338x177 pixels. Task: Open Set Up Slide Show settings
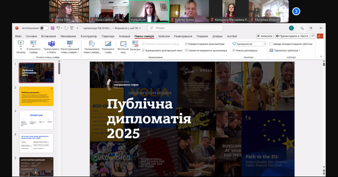(92, 47)
